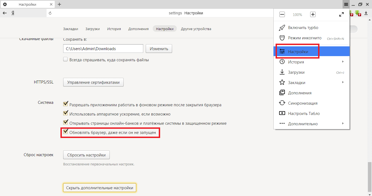The width and height of the screenshot is (372, 196).
Task: Click the Настроить Табло plus-tile icon
Action: point(282,113)
